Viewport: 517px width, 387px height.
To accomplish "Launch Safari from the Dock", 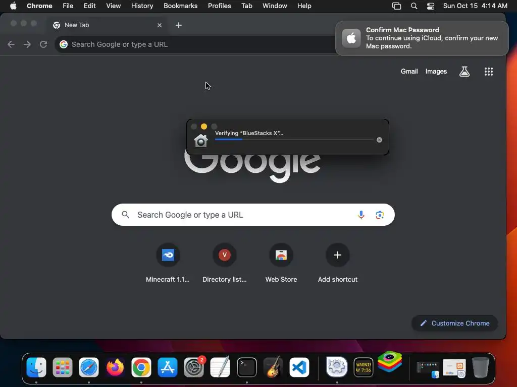I will [89, 367].
